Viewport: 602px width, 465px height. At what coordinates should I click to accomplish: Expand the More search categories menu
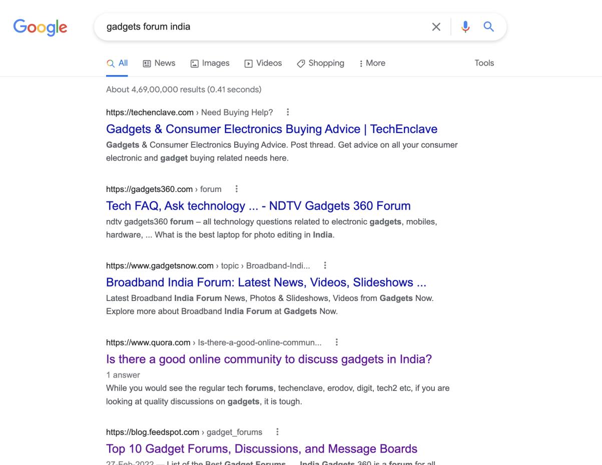pyautogui.click(x=372, y=63)
